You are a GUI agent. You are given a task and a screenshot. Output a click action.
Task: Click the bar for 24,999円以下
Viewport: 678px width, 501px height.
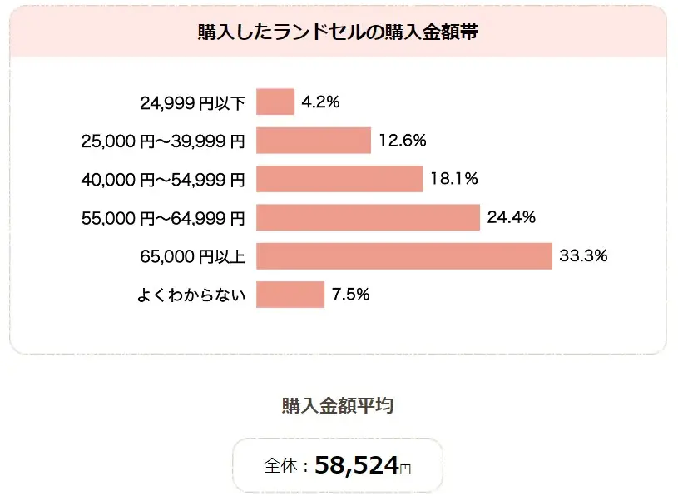click(275, 102)
